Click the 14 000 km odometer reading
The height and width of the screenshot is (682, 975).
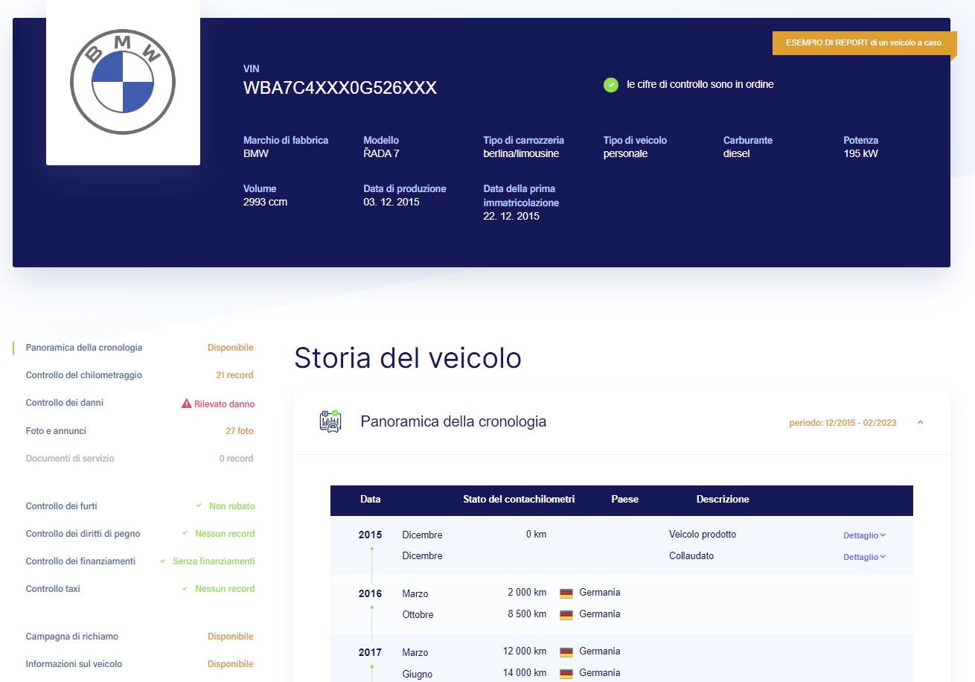[525, 674]
